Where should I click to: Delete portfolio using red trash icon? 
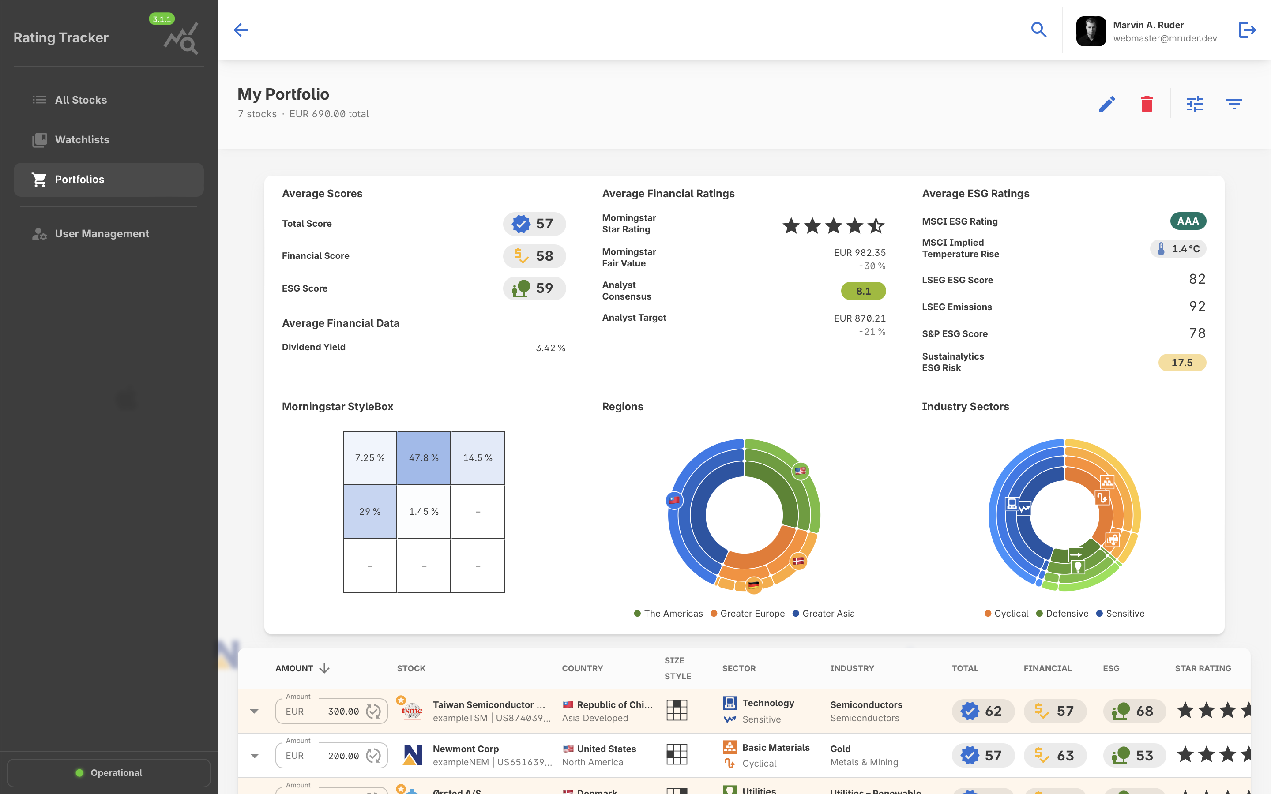point(1147,104)
